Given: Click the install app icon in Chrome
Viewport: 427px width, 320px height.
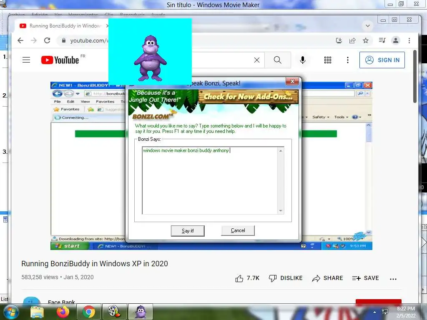Looking at the screenshot, I should click(x=339, y=40).
